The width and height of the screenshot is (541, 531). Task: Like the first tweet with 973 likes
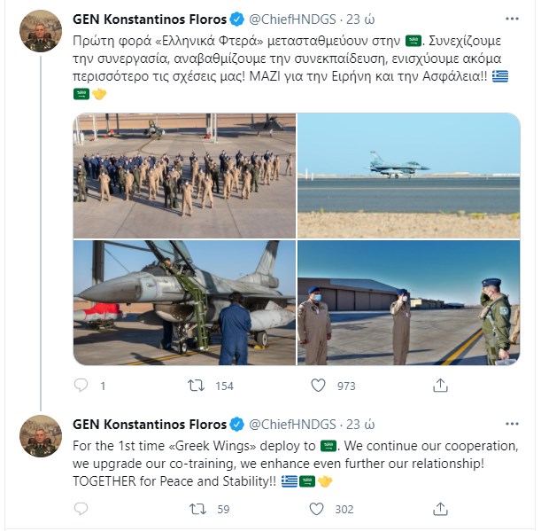pyautogui.click(x=318, y=386)
